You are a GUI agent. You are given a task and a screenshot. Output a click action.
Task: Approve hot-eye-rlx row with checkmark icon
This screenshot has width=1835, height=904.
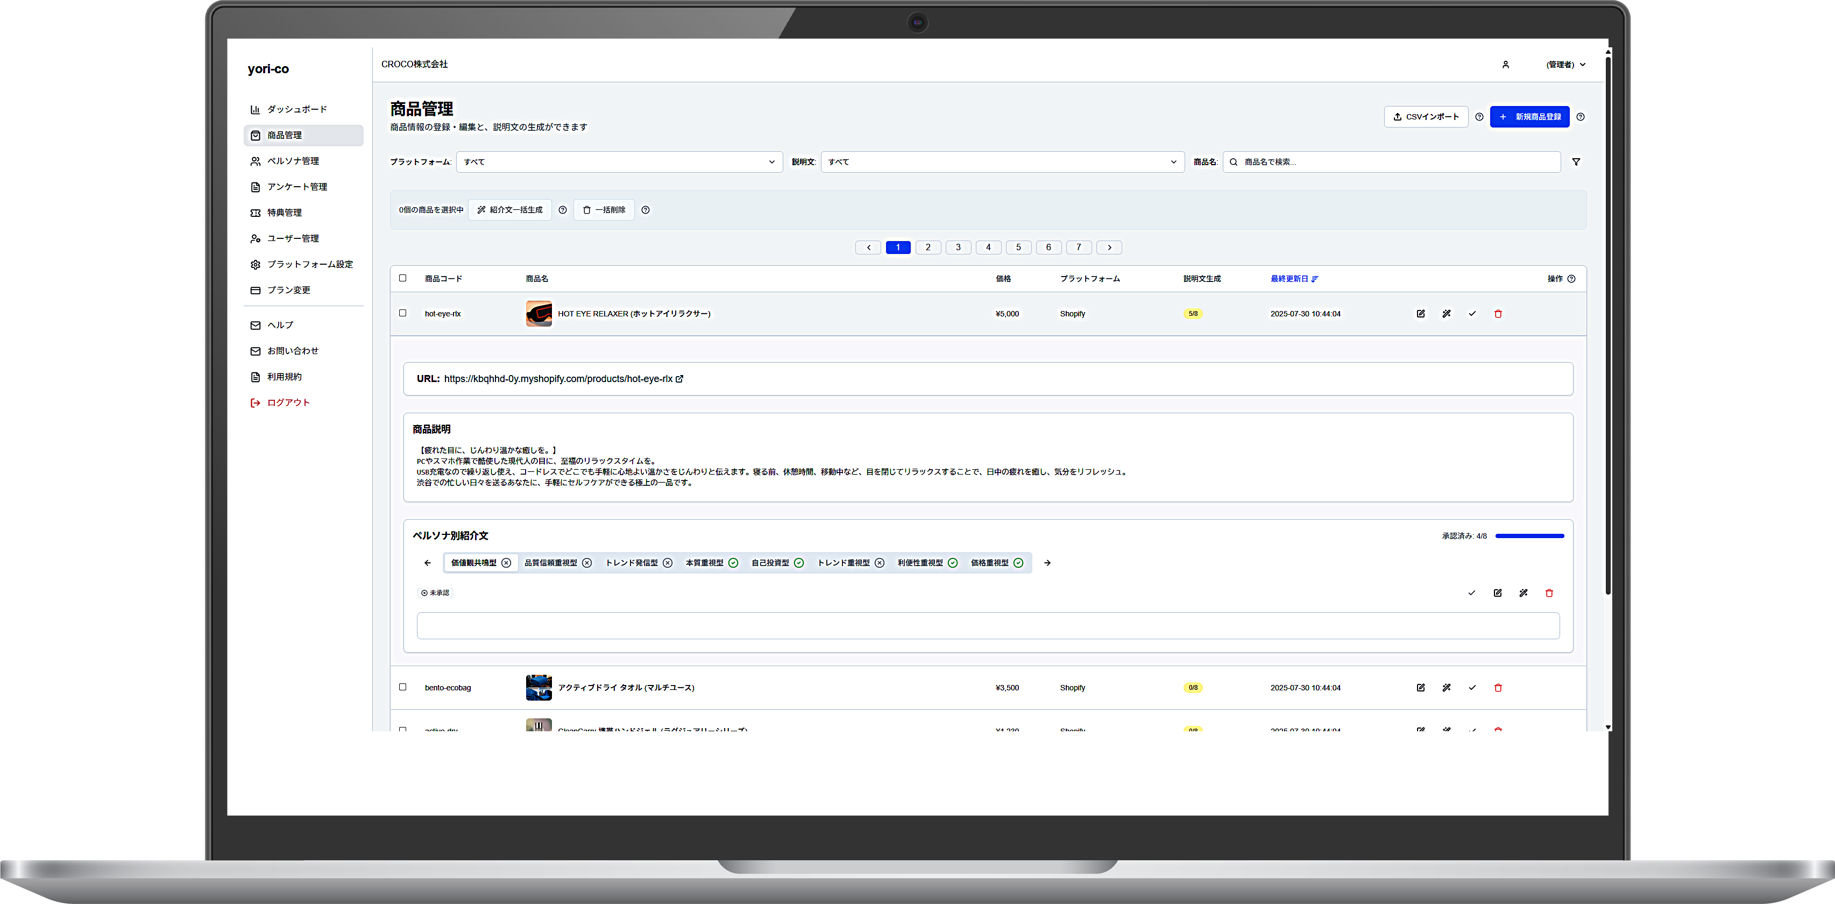point(1472,314)
